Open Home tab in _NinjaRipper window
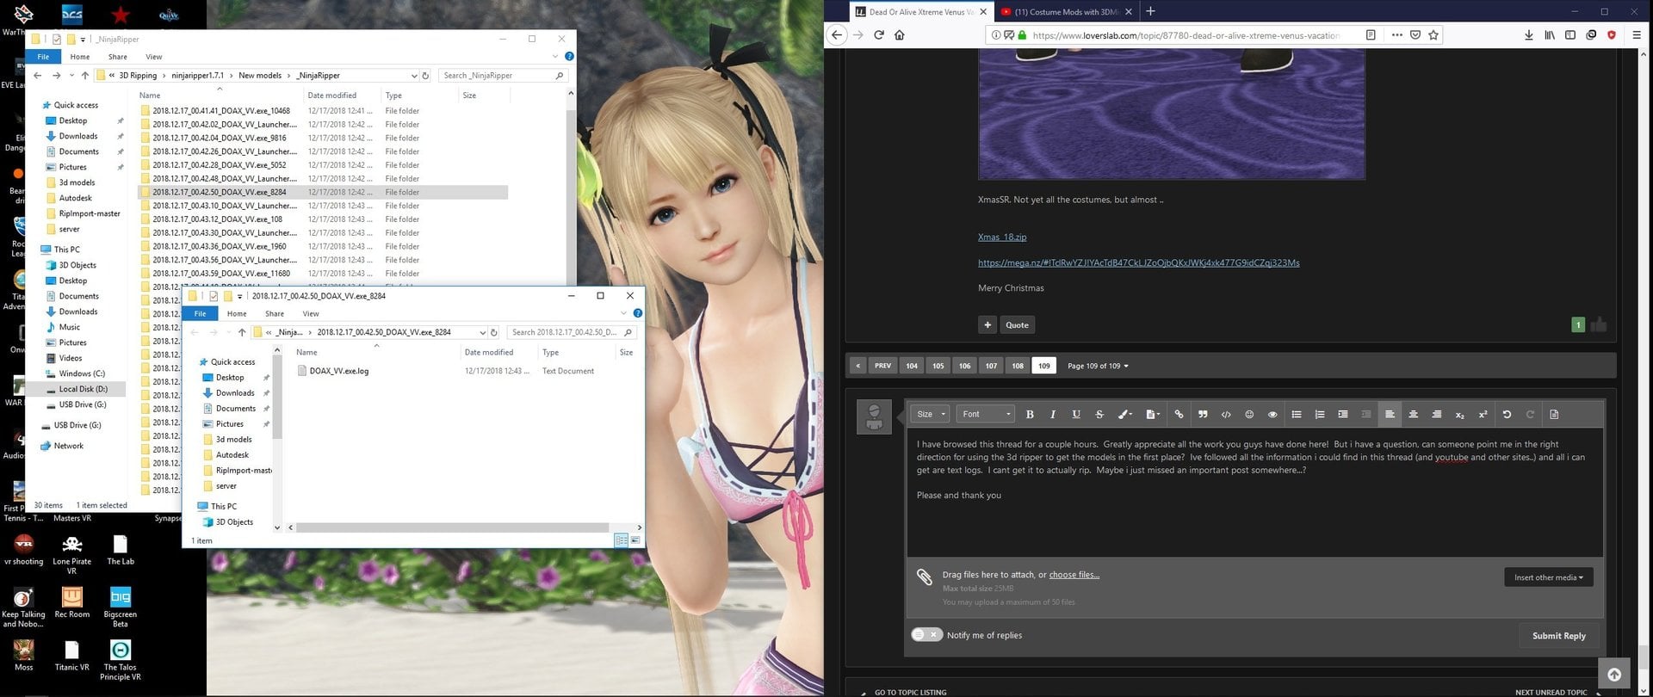Screen dimensions: 1653x697 click(80, 57)
